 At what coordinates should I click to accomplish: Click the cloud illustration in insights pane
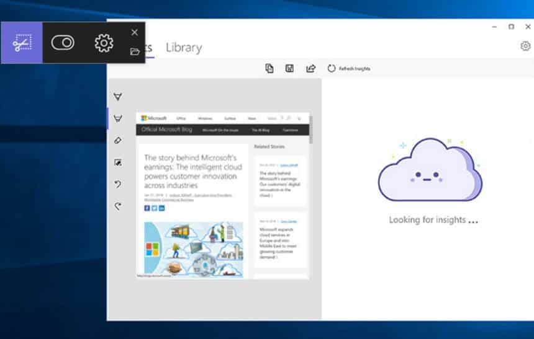pyautogui.click(x=430, y=170)
